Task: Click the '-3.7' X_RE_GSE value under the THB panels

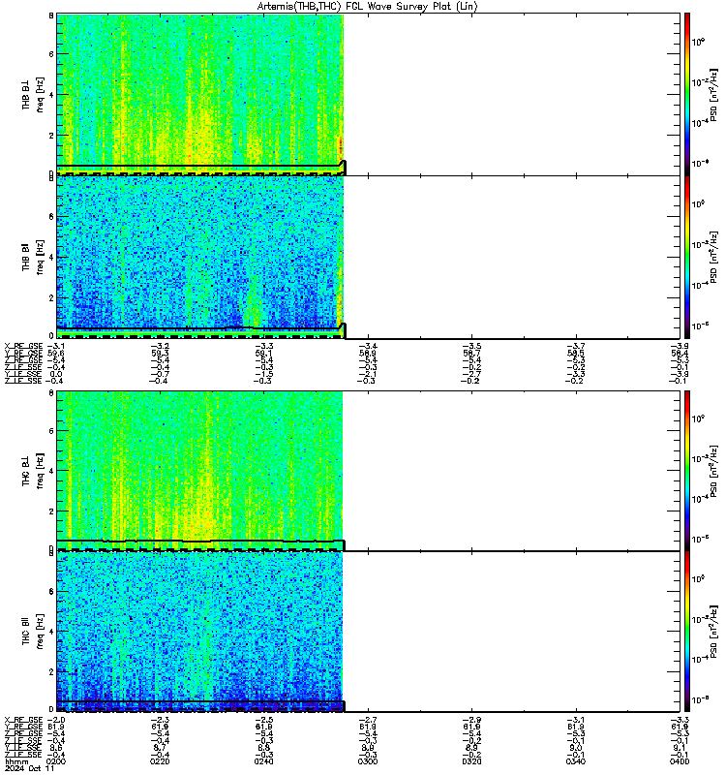Action: point(576,346)
